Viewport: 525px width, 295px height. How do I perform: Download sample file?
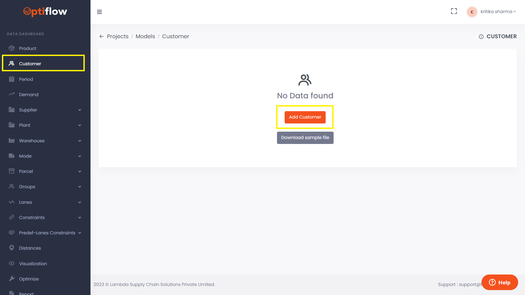(x=305, y=138)
